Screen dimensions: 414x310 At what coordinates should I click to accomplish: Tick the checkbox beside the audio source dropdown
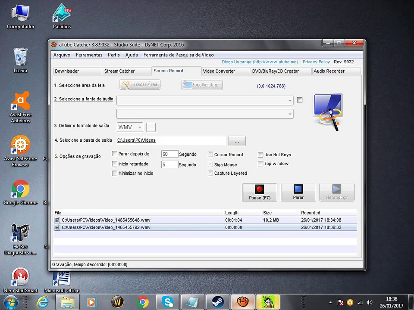pos(300,100)
